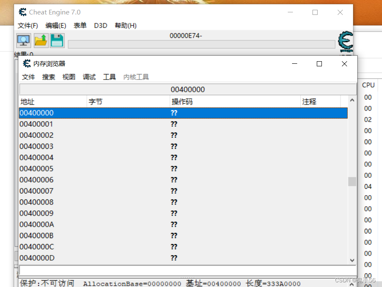This screenshot has width=382, height=287.
Task: Select disassembler row 00400009
Action: [183, 213]
